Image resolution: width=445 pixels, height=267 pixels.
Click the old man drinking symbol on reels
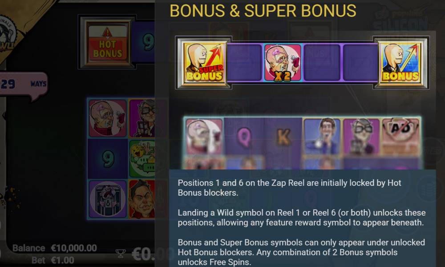tap(108, 118)
